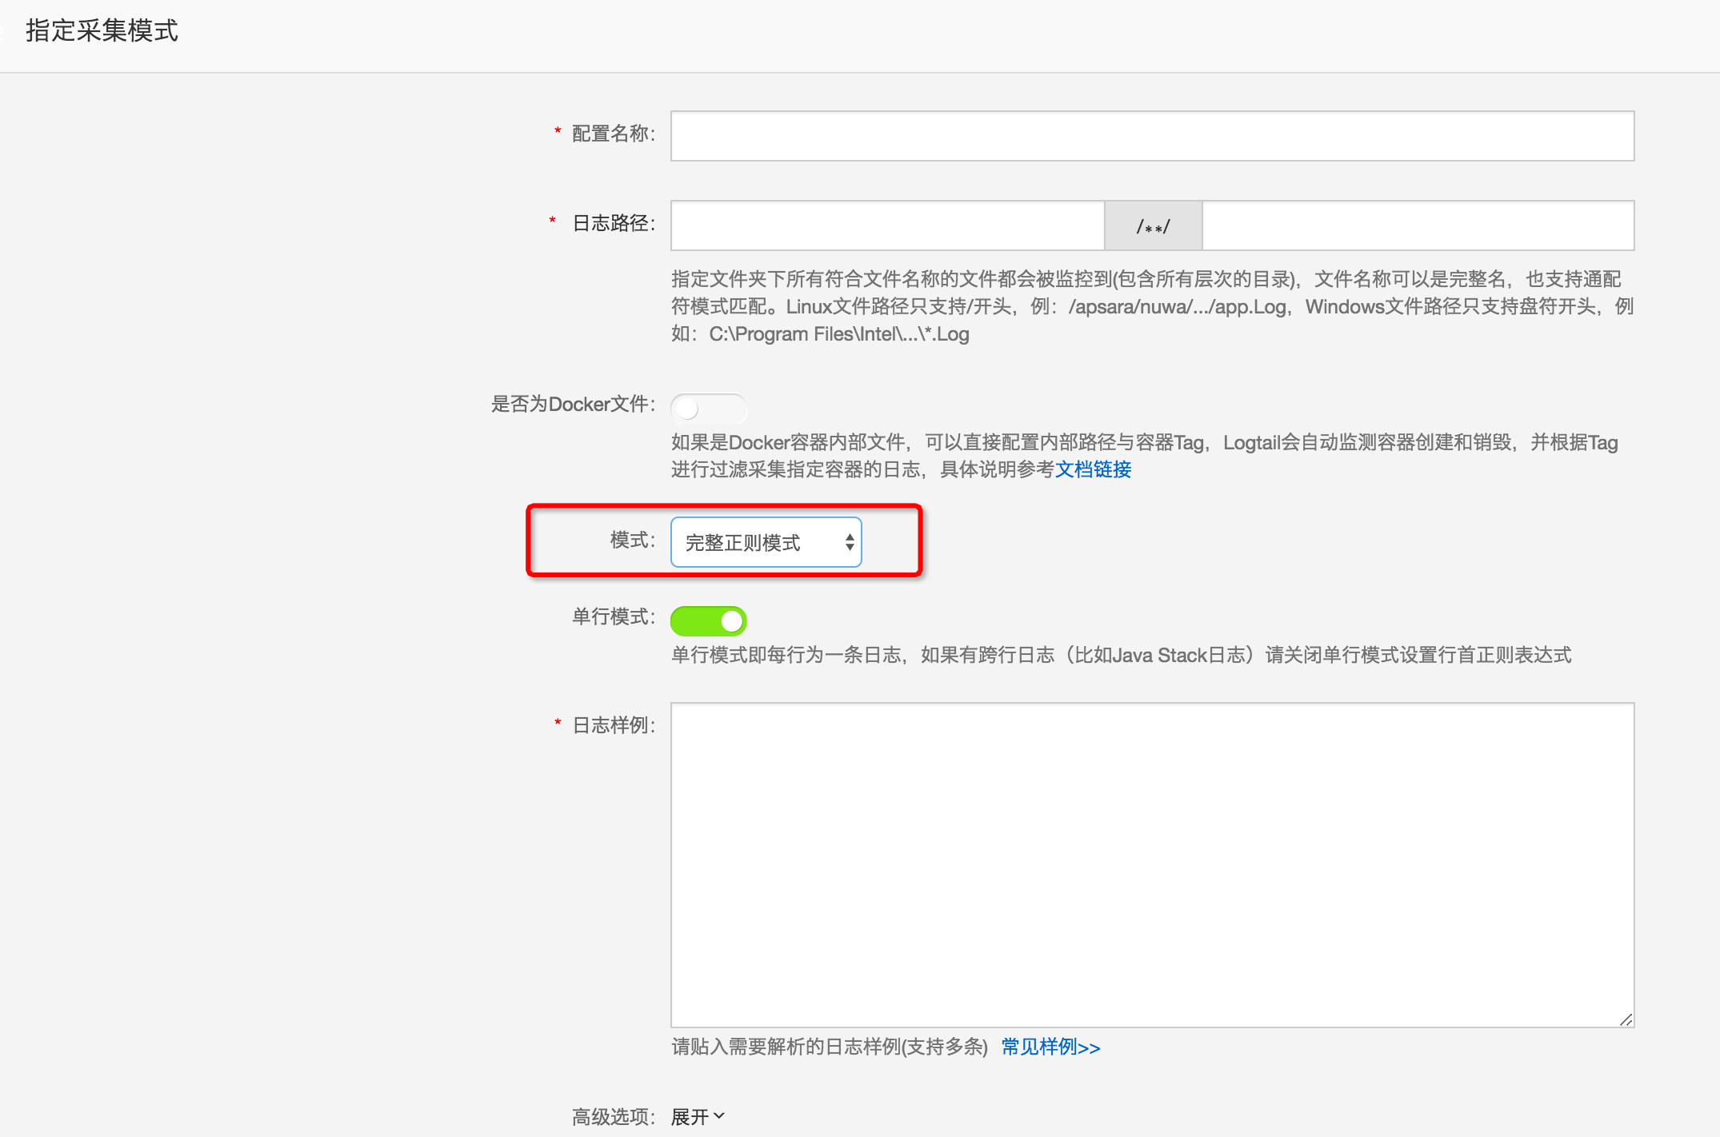The height and width of the screenshot is (1137, 1720).
Task: Click the 指定采集模式 page heading
Action: point(102,30)
